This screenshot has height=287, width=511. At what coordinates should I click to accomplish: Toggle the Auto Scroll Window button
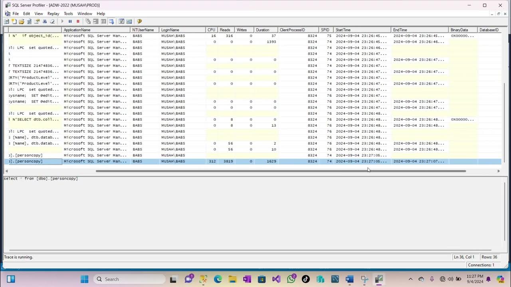coord(111,22)
